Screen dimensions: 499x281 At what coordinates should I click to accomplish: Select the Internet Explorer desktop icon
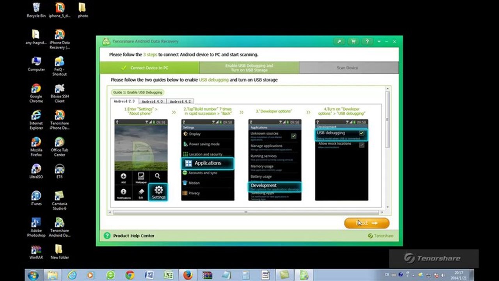pos(36,120)
